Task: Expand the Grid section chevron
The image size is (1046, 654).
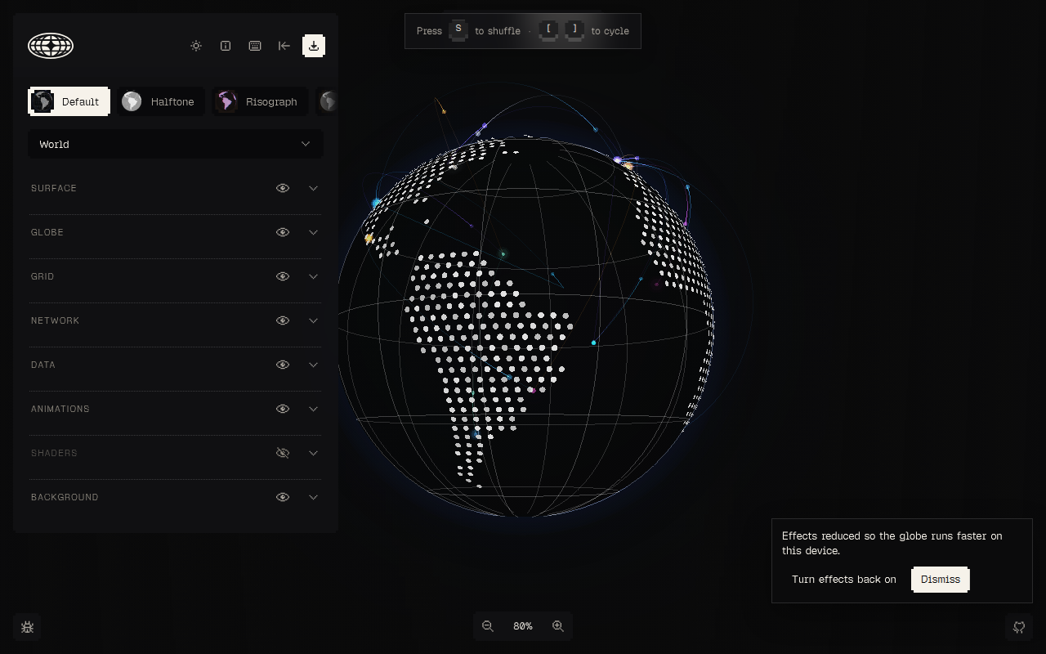Action: click(x=313, y=276)
